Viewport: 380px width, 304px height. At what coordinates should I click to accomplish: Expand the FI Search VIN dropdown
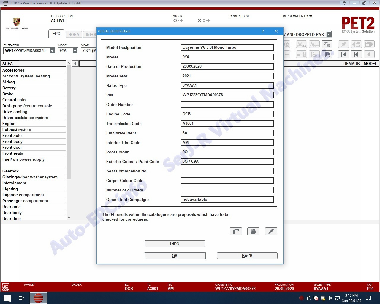53,51
